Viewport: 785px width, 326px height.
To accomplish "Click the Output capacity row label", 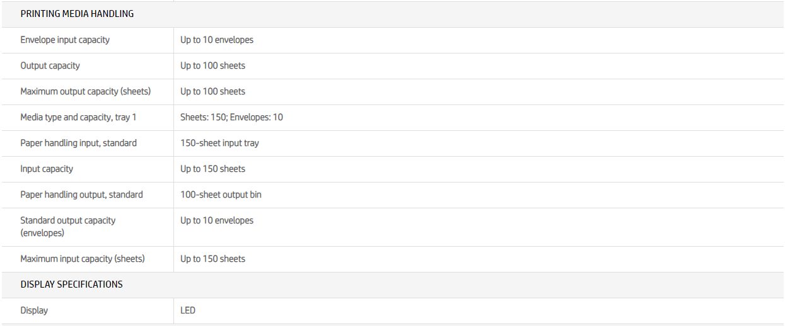I will point(50,65).
